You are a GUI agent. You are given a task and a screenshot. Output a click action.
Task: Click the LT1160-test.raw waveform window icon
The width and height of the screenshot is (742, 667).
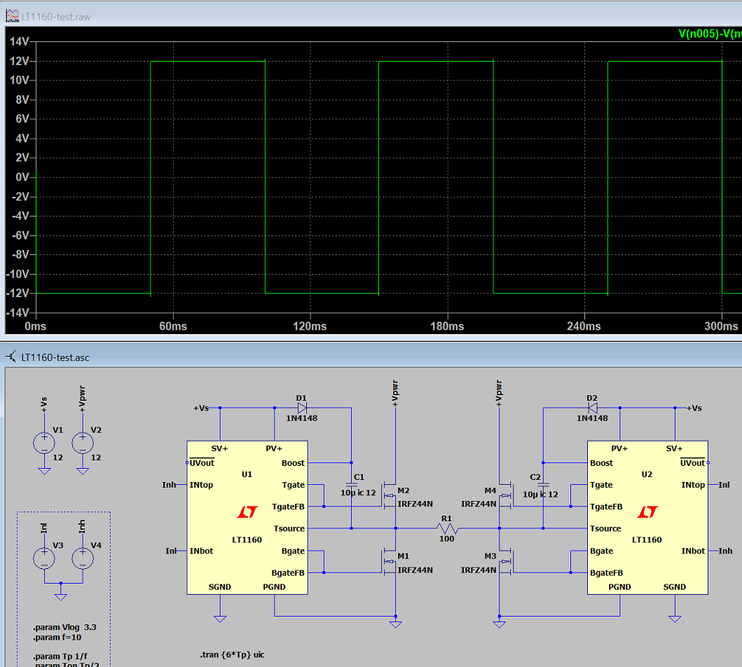coord(12,17)
